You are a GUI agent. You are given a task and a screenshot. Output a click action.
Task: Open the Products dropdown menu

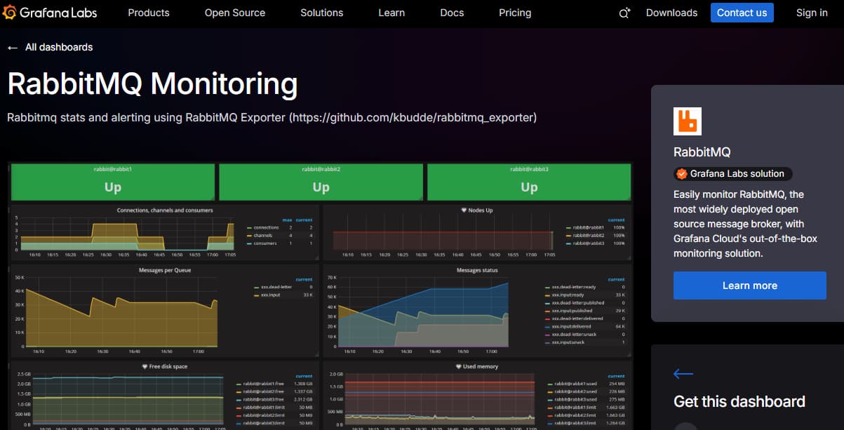(148, 13)
